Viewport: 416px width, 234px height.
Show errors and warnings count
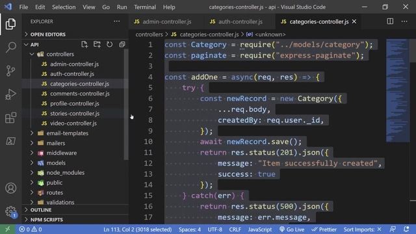[x=31, y=229]
